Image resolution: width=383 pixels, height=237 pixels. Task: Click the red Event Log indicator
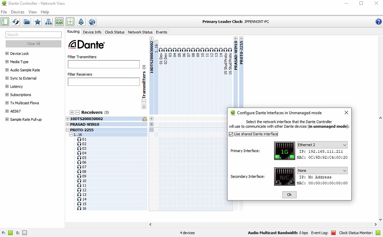(x=334, y=233)
